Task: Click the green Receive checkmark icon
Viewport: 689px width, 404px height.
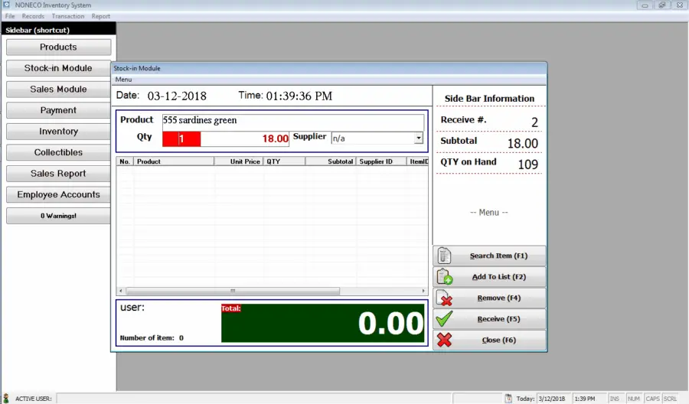Action: click(x=444, y=319)
